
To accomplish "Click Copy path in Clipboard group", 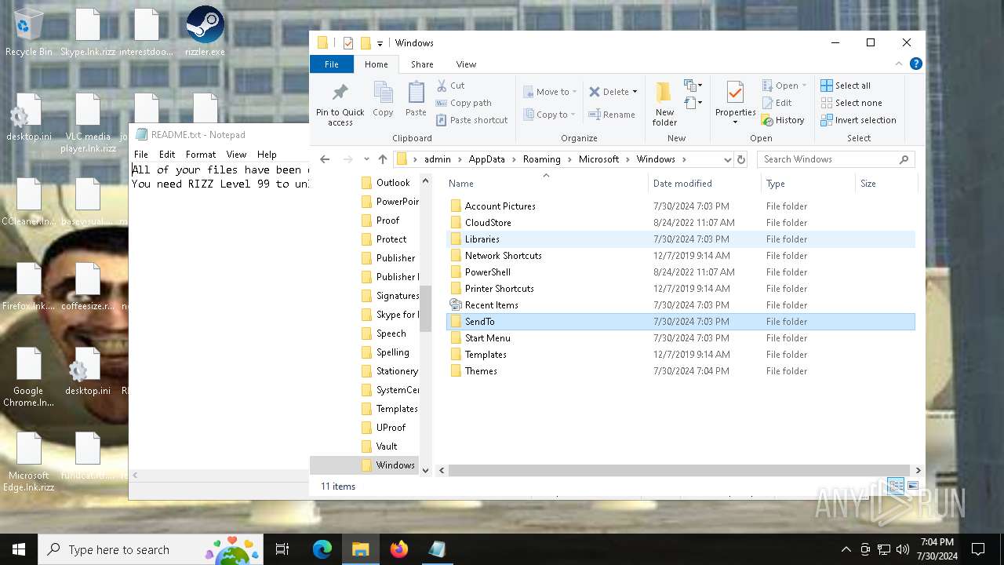I will (x=464, y=103).
